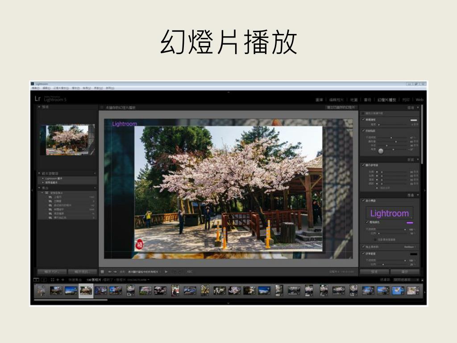Toggle the Show Guides checkbox
Viewport: 457px width, 343px height.
(x=363, y=165)
